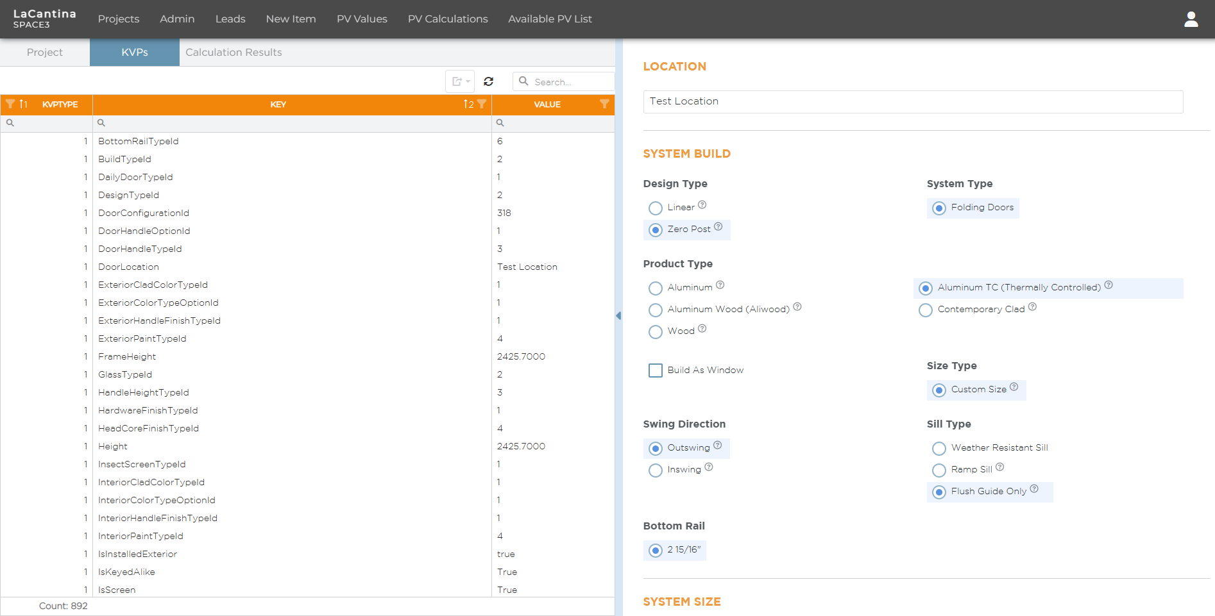Click the KVPTYPE column filter icon
This screenshot has height=616, width=1215.
(10, 104)
